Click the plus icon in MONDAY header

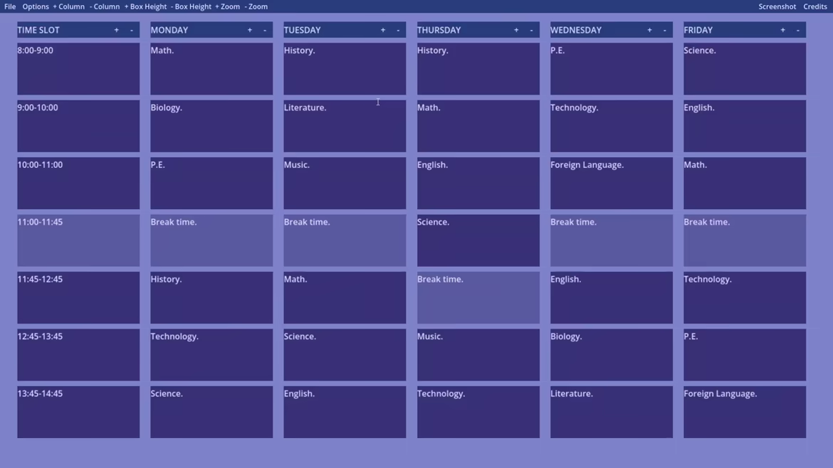pyautogui.click(x=250, y=31)
